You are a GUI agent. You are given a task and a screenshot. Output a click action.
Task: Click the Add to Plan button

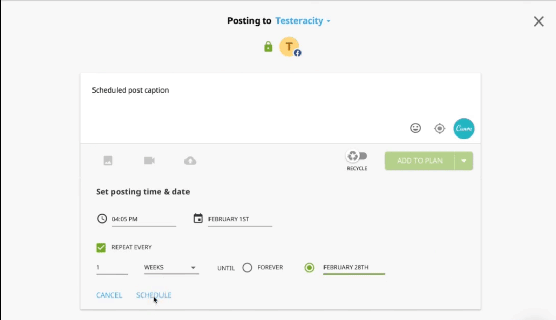pyautogui.click(x=420, y=161)
